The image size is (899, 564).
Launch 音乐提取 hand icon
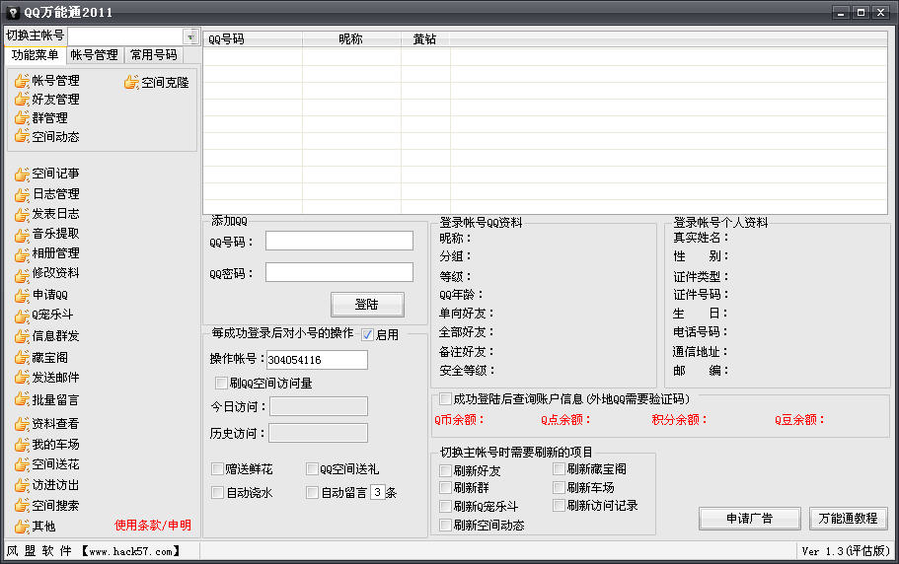(x=22, y=235)
